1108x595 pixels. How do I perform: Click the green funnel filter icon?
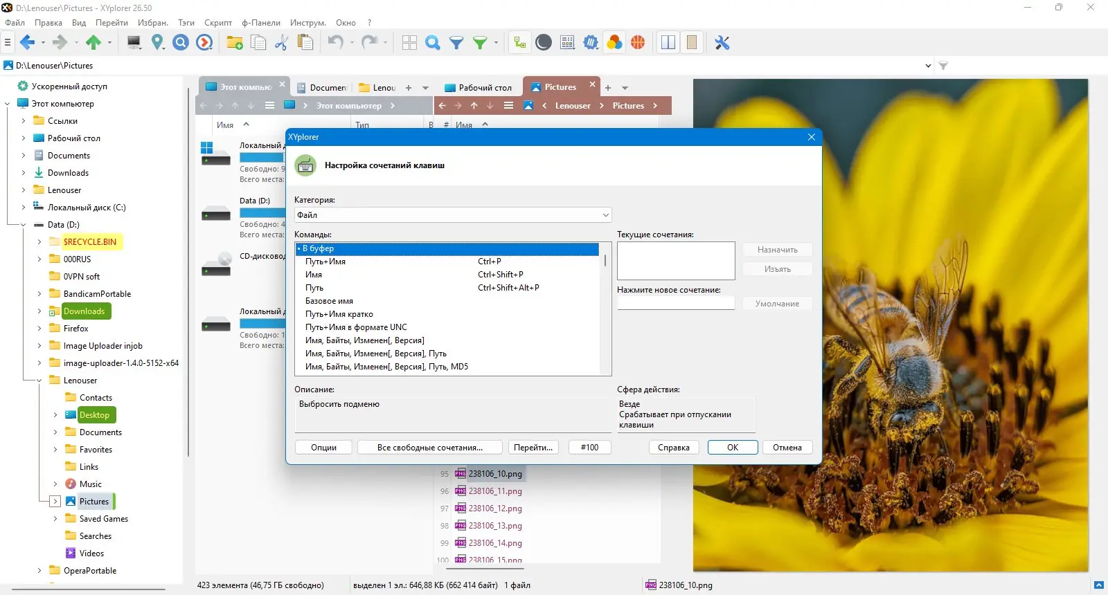click(x=480, y=43)
